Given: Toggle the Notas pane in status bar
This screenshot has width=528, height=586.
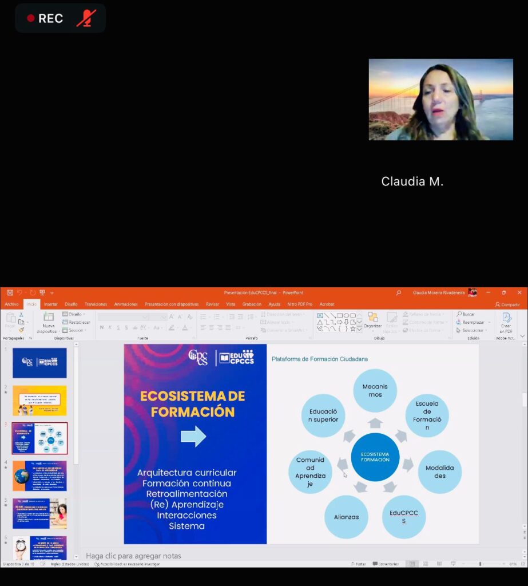Looking at the screenshot, I should point(358,564).
